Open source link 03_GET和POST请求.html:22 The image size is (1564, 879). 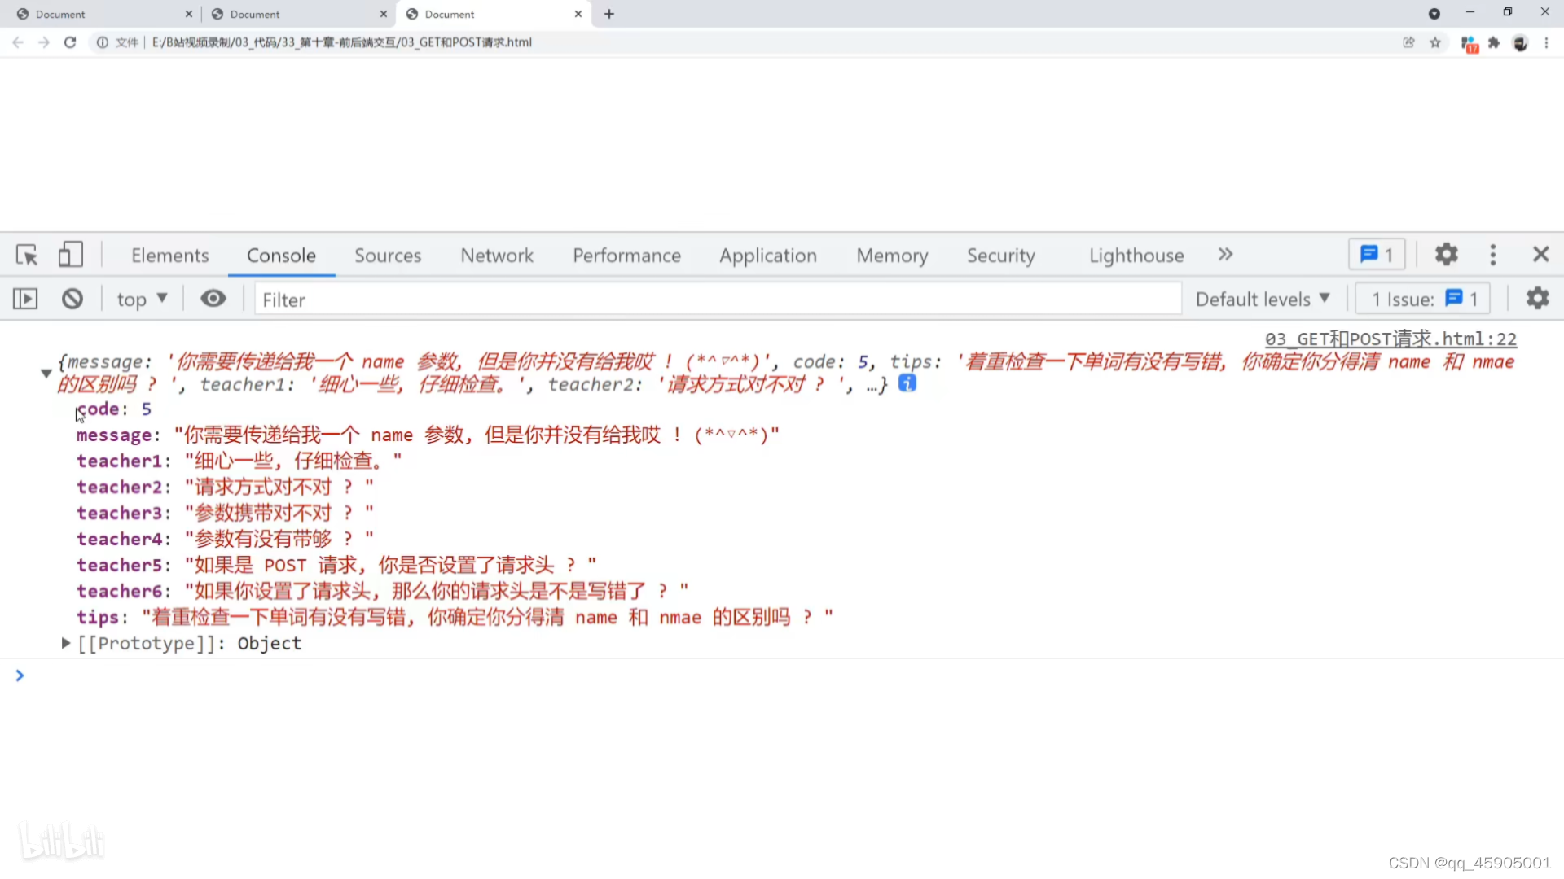pos(1390,339)
